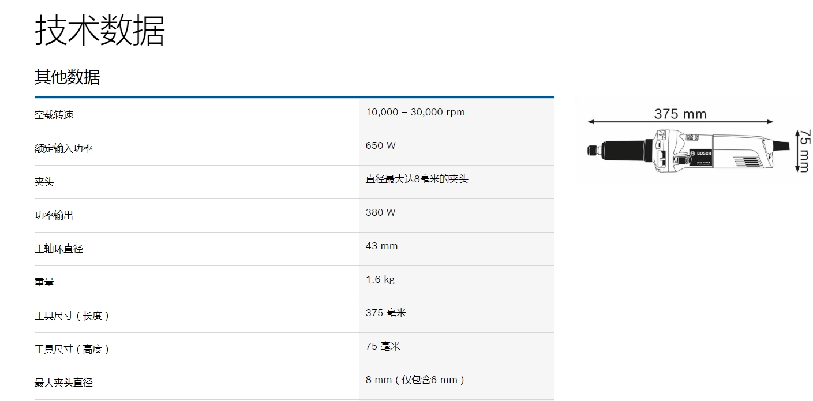Image resolution: width=813 pixels, height=401 pixels.
Task: Click the 375 mm dimension label in diagram
Action: (680, 114)
